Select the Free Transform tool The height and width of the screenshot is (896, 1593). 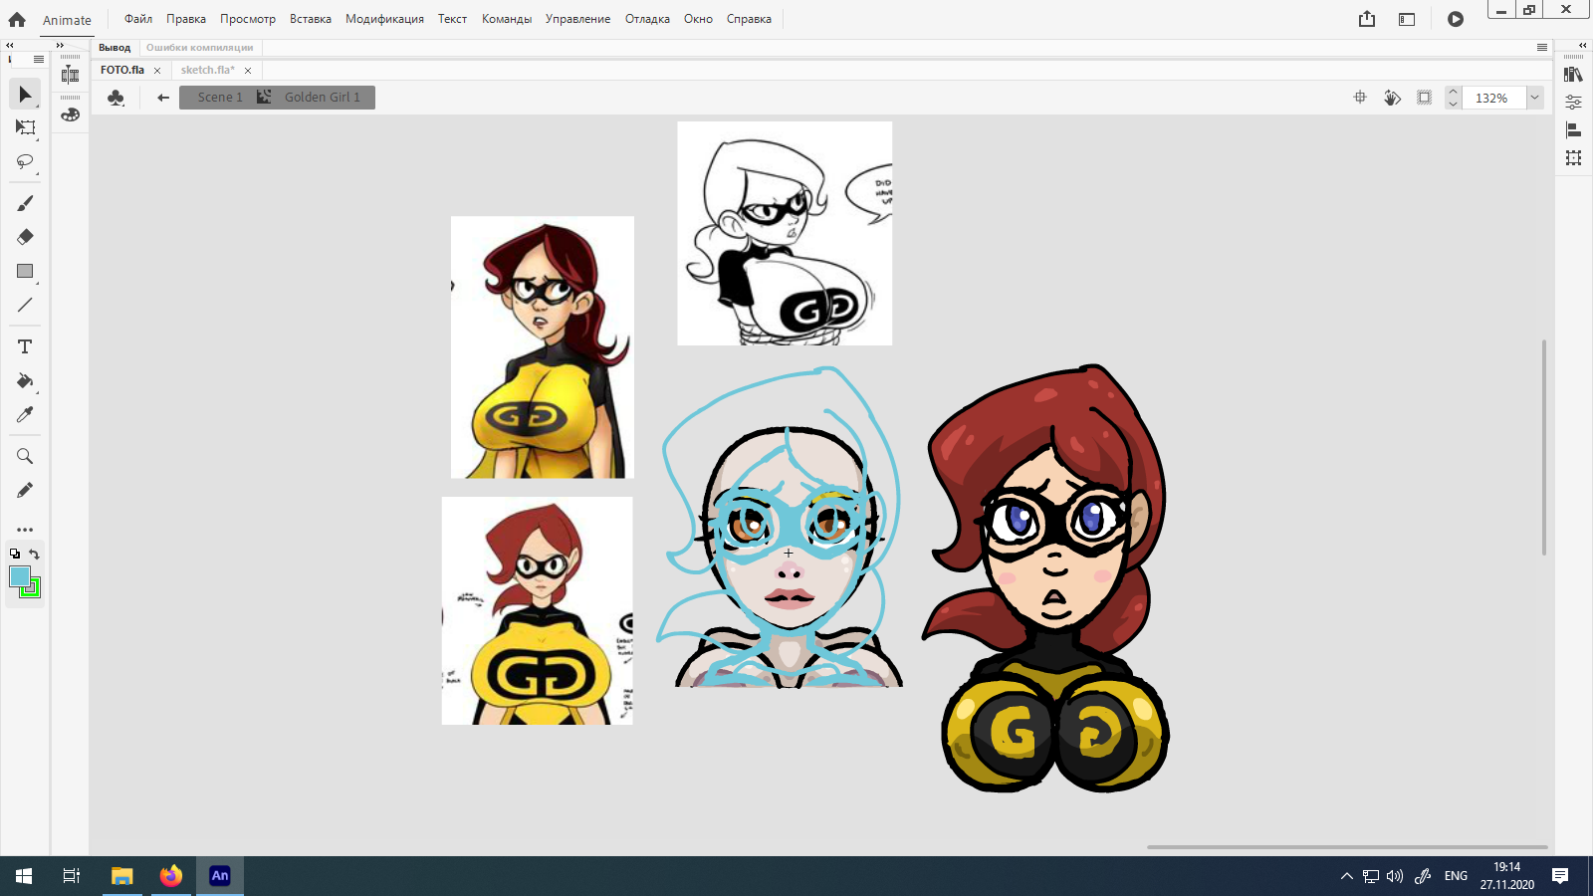pos(25,127)
